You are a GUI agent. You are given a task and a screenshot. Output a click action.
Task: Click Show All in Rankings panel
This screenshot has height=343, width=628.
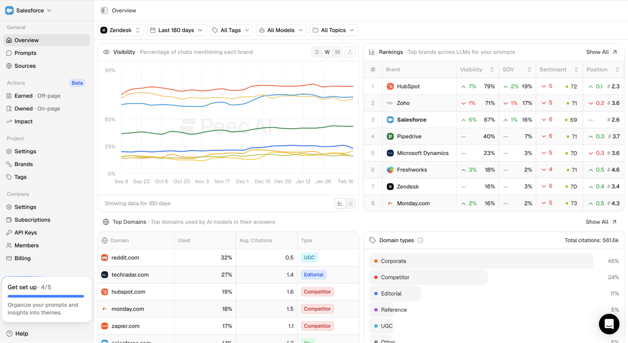[x=601, y=52]
